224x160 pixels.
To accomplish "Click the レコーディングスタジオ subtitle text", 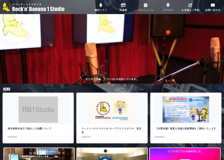I will 27,4.
